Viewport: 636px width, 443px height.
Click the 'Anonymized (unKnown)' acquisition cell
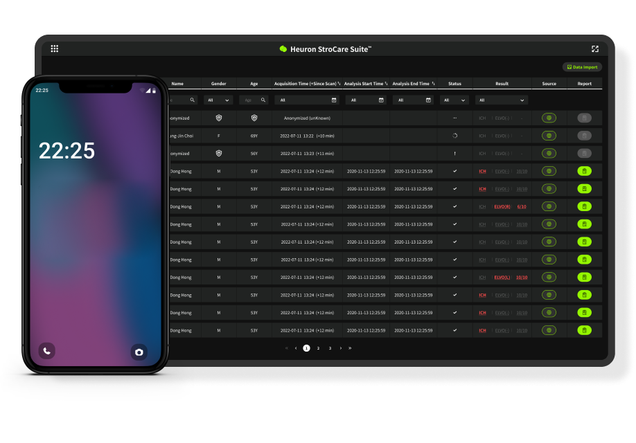(307, 118)
